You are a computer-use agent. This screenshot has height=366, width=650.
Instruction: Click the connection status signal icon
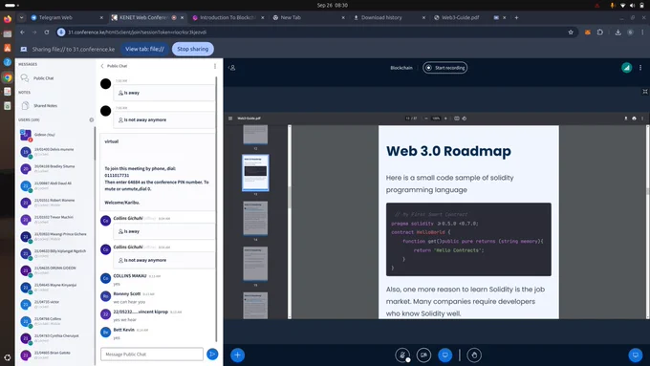pyautogui.click(x=626, y=68)
